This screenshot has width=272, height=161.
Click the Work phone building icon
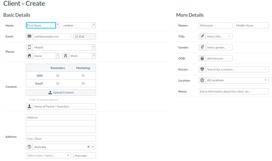(x=66, y=56)
